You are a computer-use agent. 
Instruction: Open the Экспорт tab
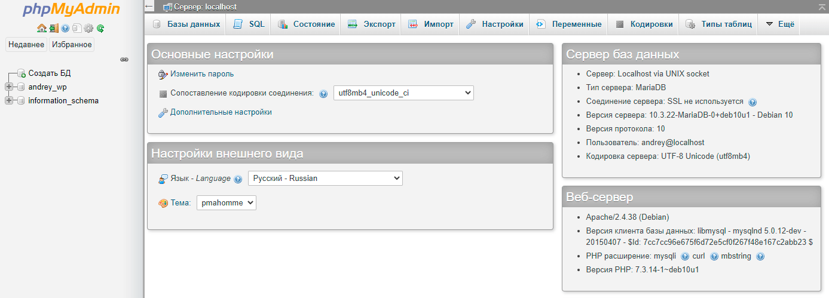click(371, 24)
